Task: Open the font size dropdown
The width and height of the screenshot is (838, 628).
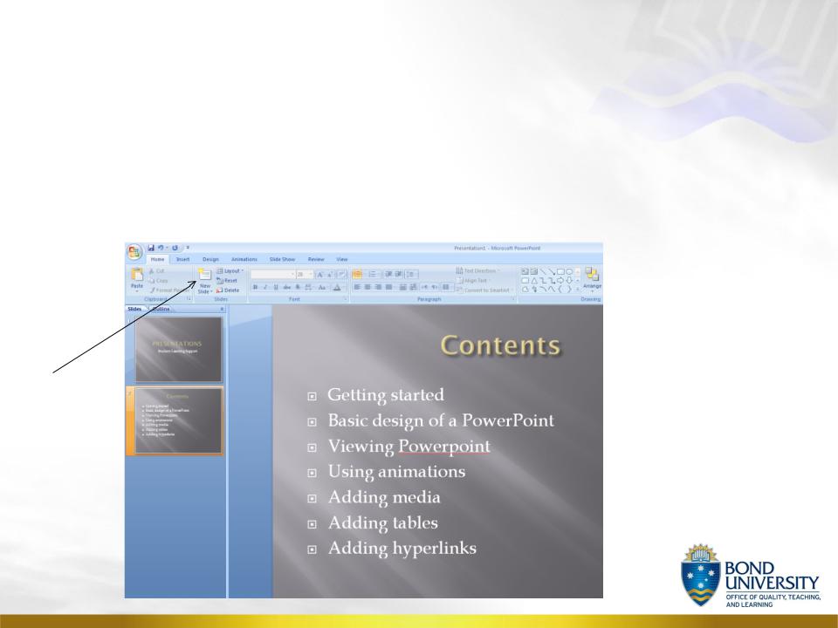Action: tap(306, 275)
